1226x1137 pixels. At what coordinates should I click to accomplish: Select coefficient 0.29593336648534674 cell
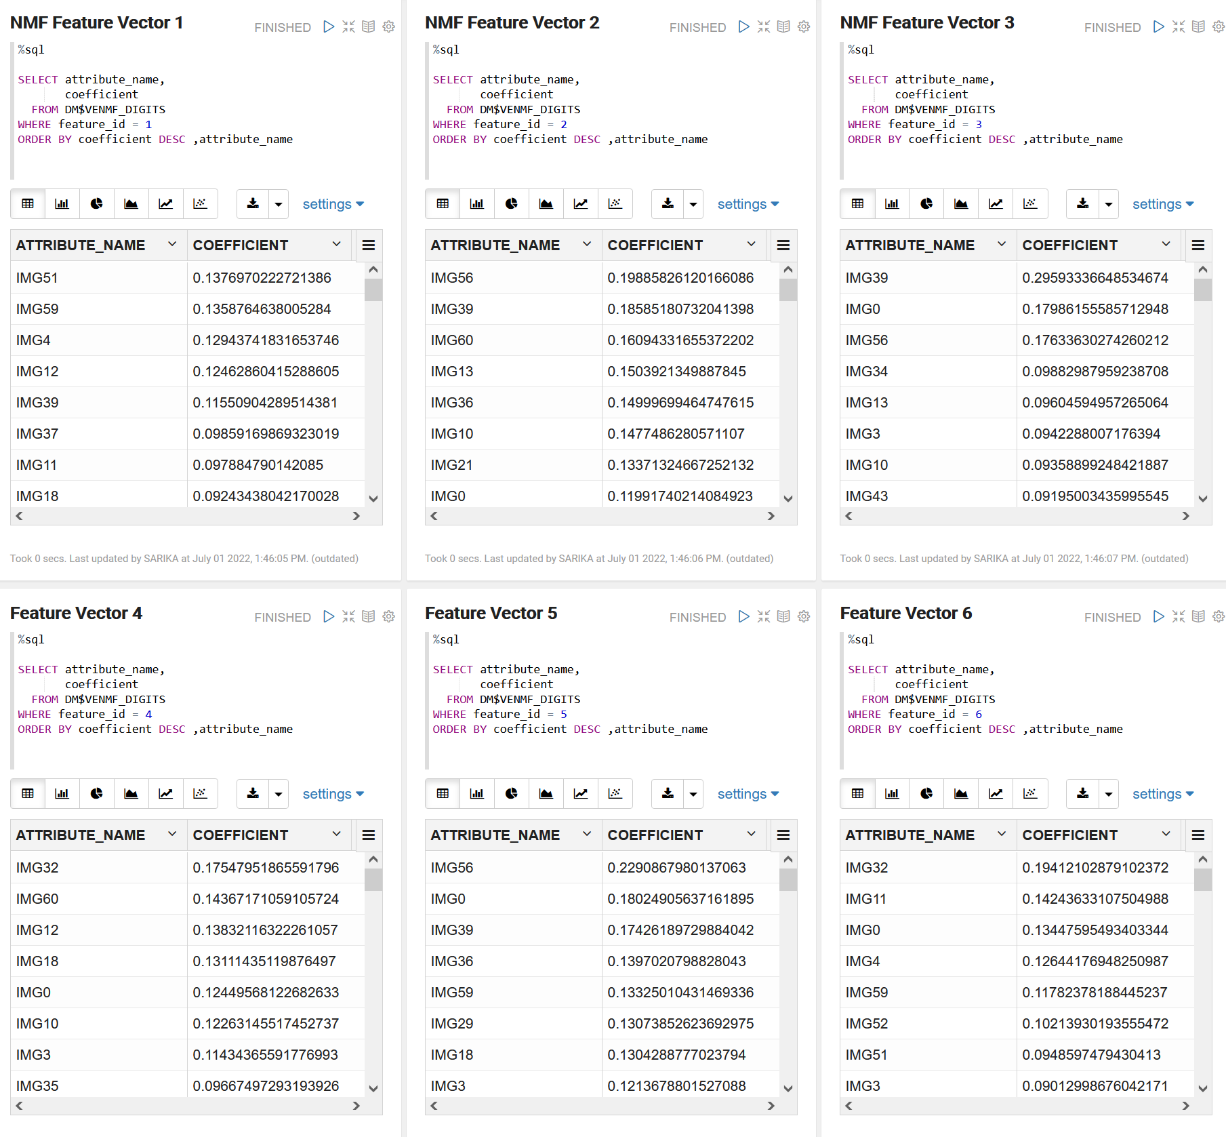click(x=1105, y=278)
